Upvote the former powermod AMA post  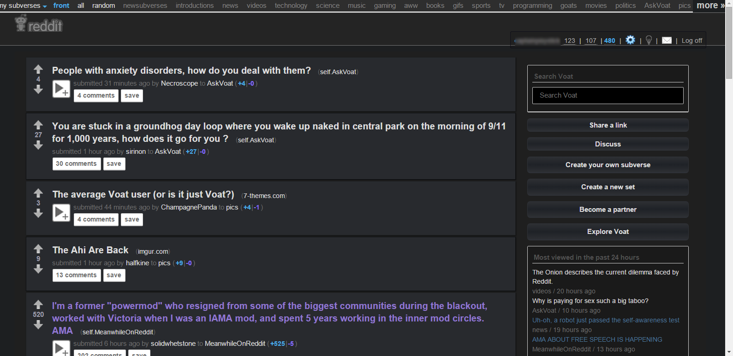[38, 304]
